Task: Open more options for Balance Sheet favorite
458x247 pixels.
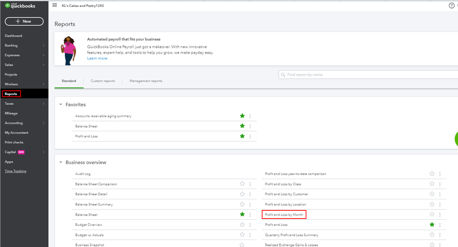Action: (x=250, y=126)
